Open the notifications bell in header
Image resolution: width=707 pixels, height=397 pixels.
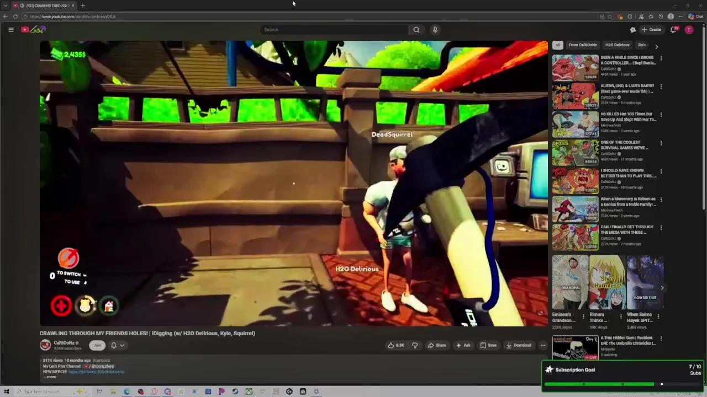673,30
